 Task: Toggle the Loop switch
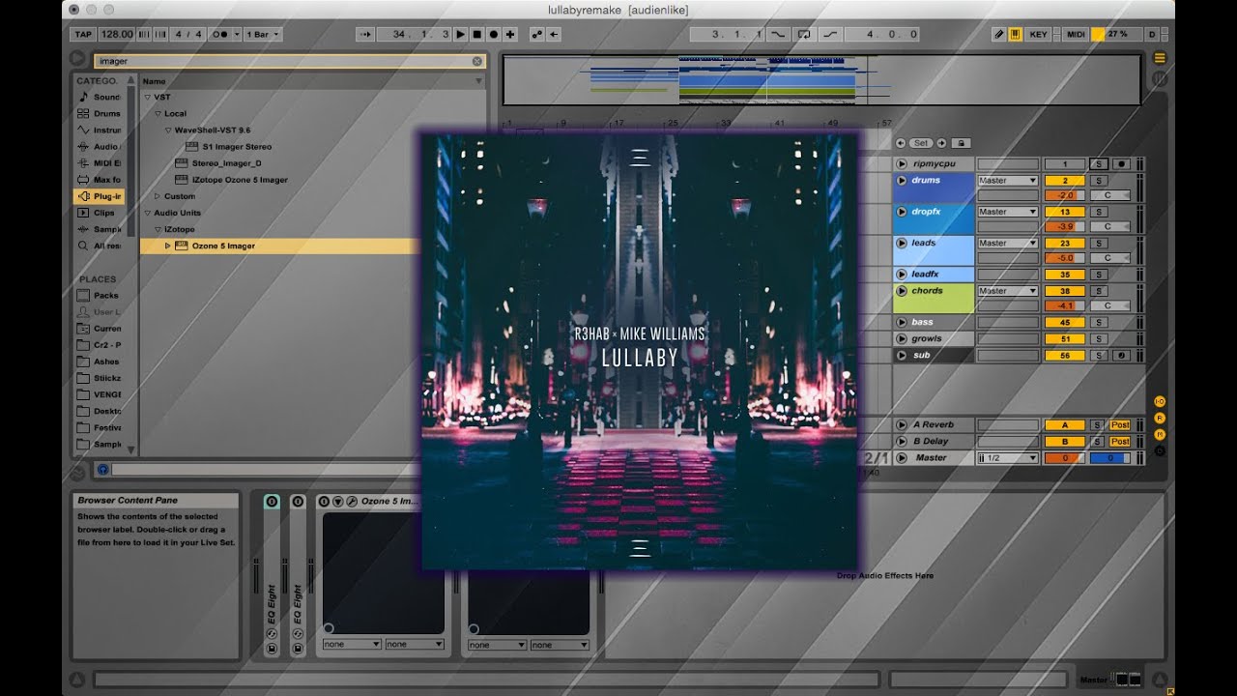coord(804,34)
